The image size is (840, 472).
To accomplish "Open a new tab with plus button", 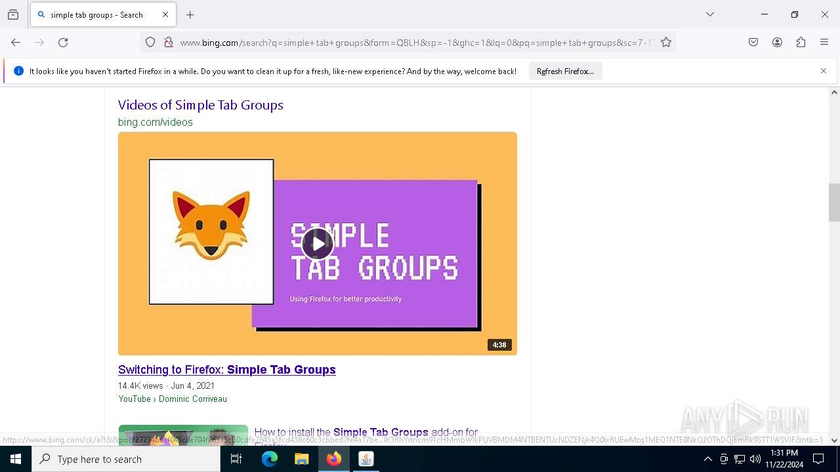I will (190, 14).
